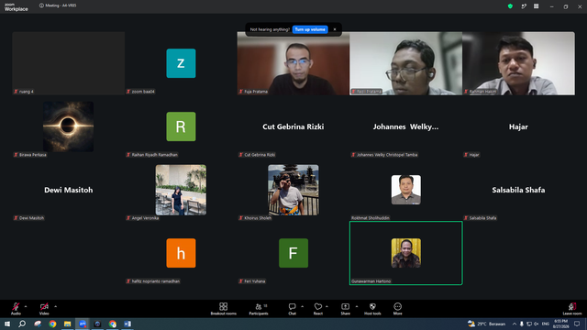Toggle the Video camera button
This screenshot has height=330, width=587.
[44, 309]
